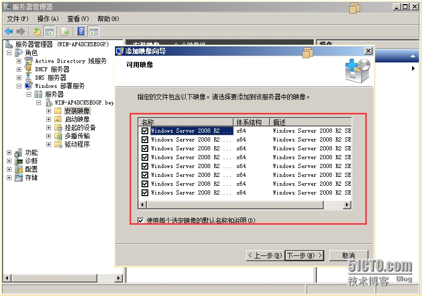Click the 功能 features node icon
The image size is (422, 296).
tap(19, 152)
